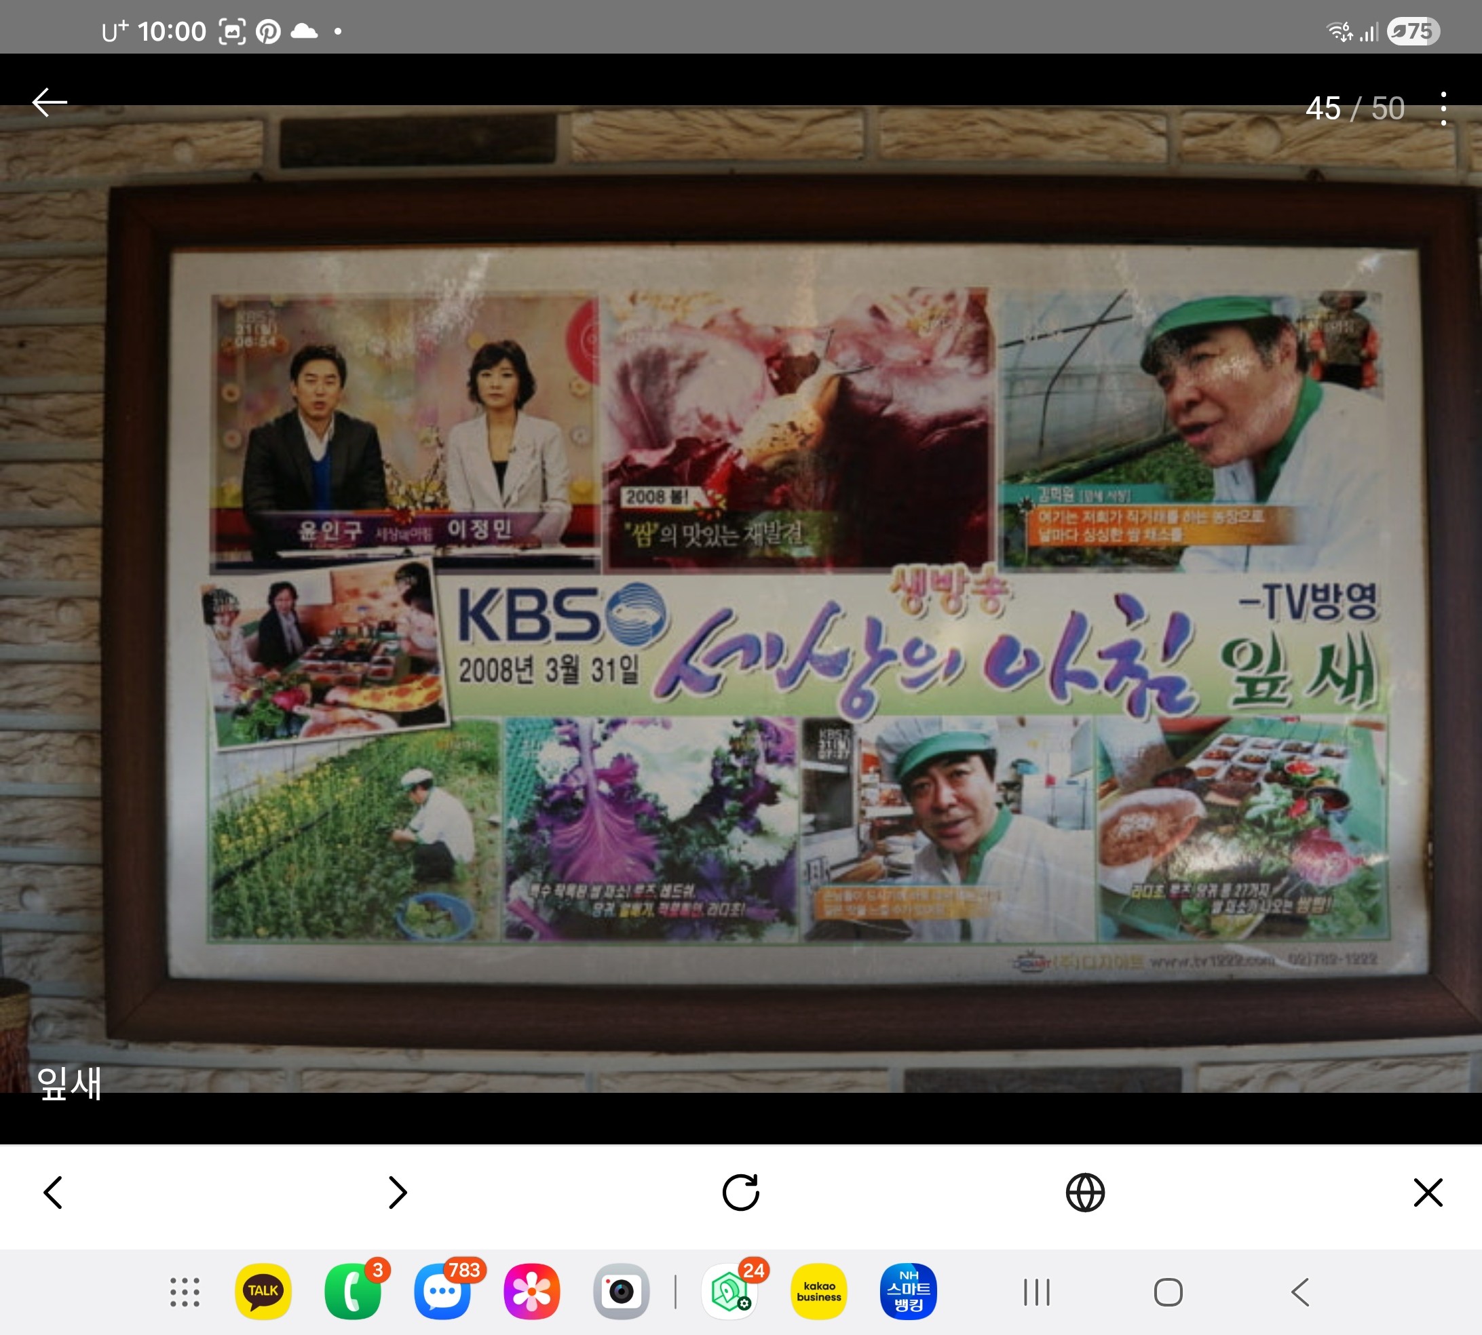Open the green app with 24 badge
Screen dimensions: 1482x1335
(x=730, y=1291)
